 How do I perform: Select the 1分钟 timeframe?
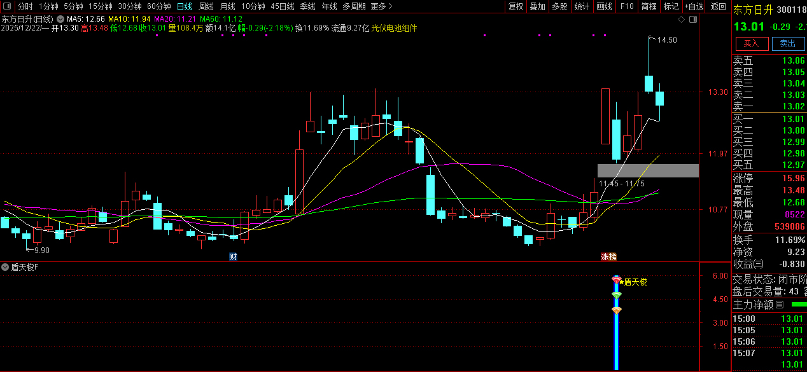pos(48,6)
